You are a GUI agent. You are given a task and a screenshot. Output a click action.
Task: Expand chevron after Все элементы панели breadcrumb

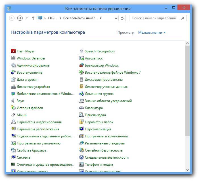[101, 18]
